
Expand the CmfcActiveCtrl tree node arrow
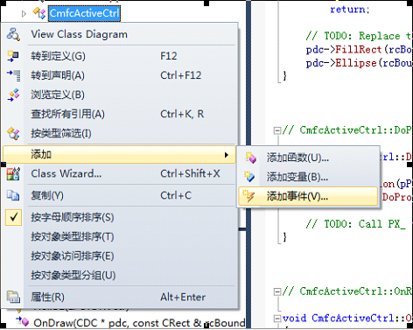(x=24, y=13)
